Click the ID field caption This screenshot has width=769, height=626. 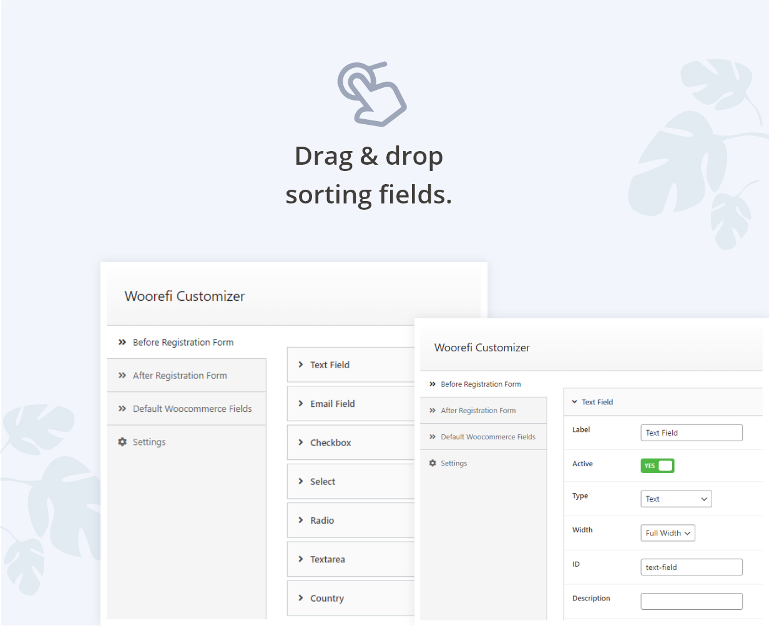pos(576,564)
